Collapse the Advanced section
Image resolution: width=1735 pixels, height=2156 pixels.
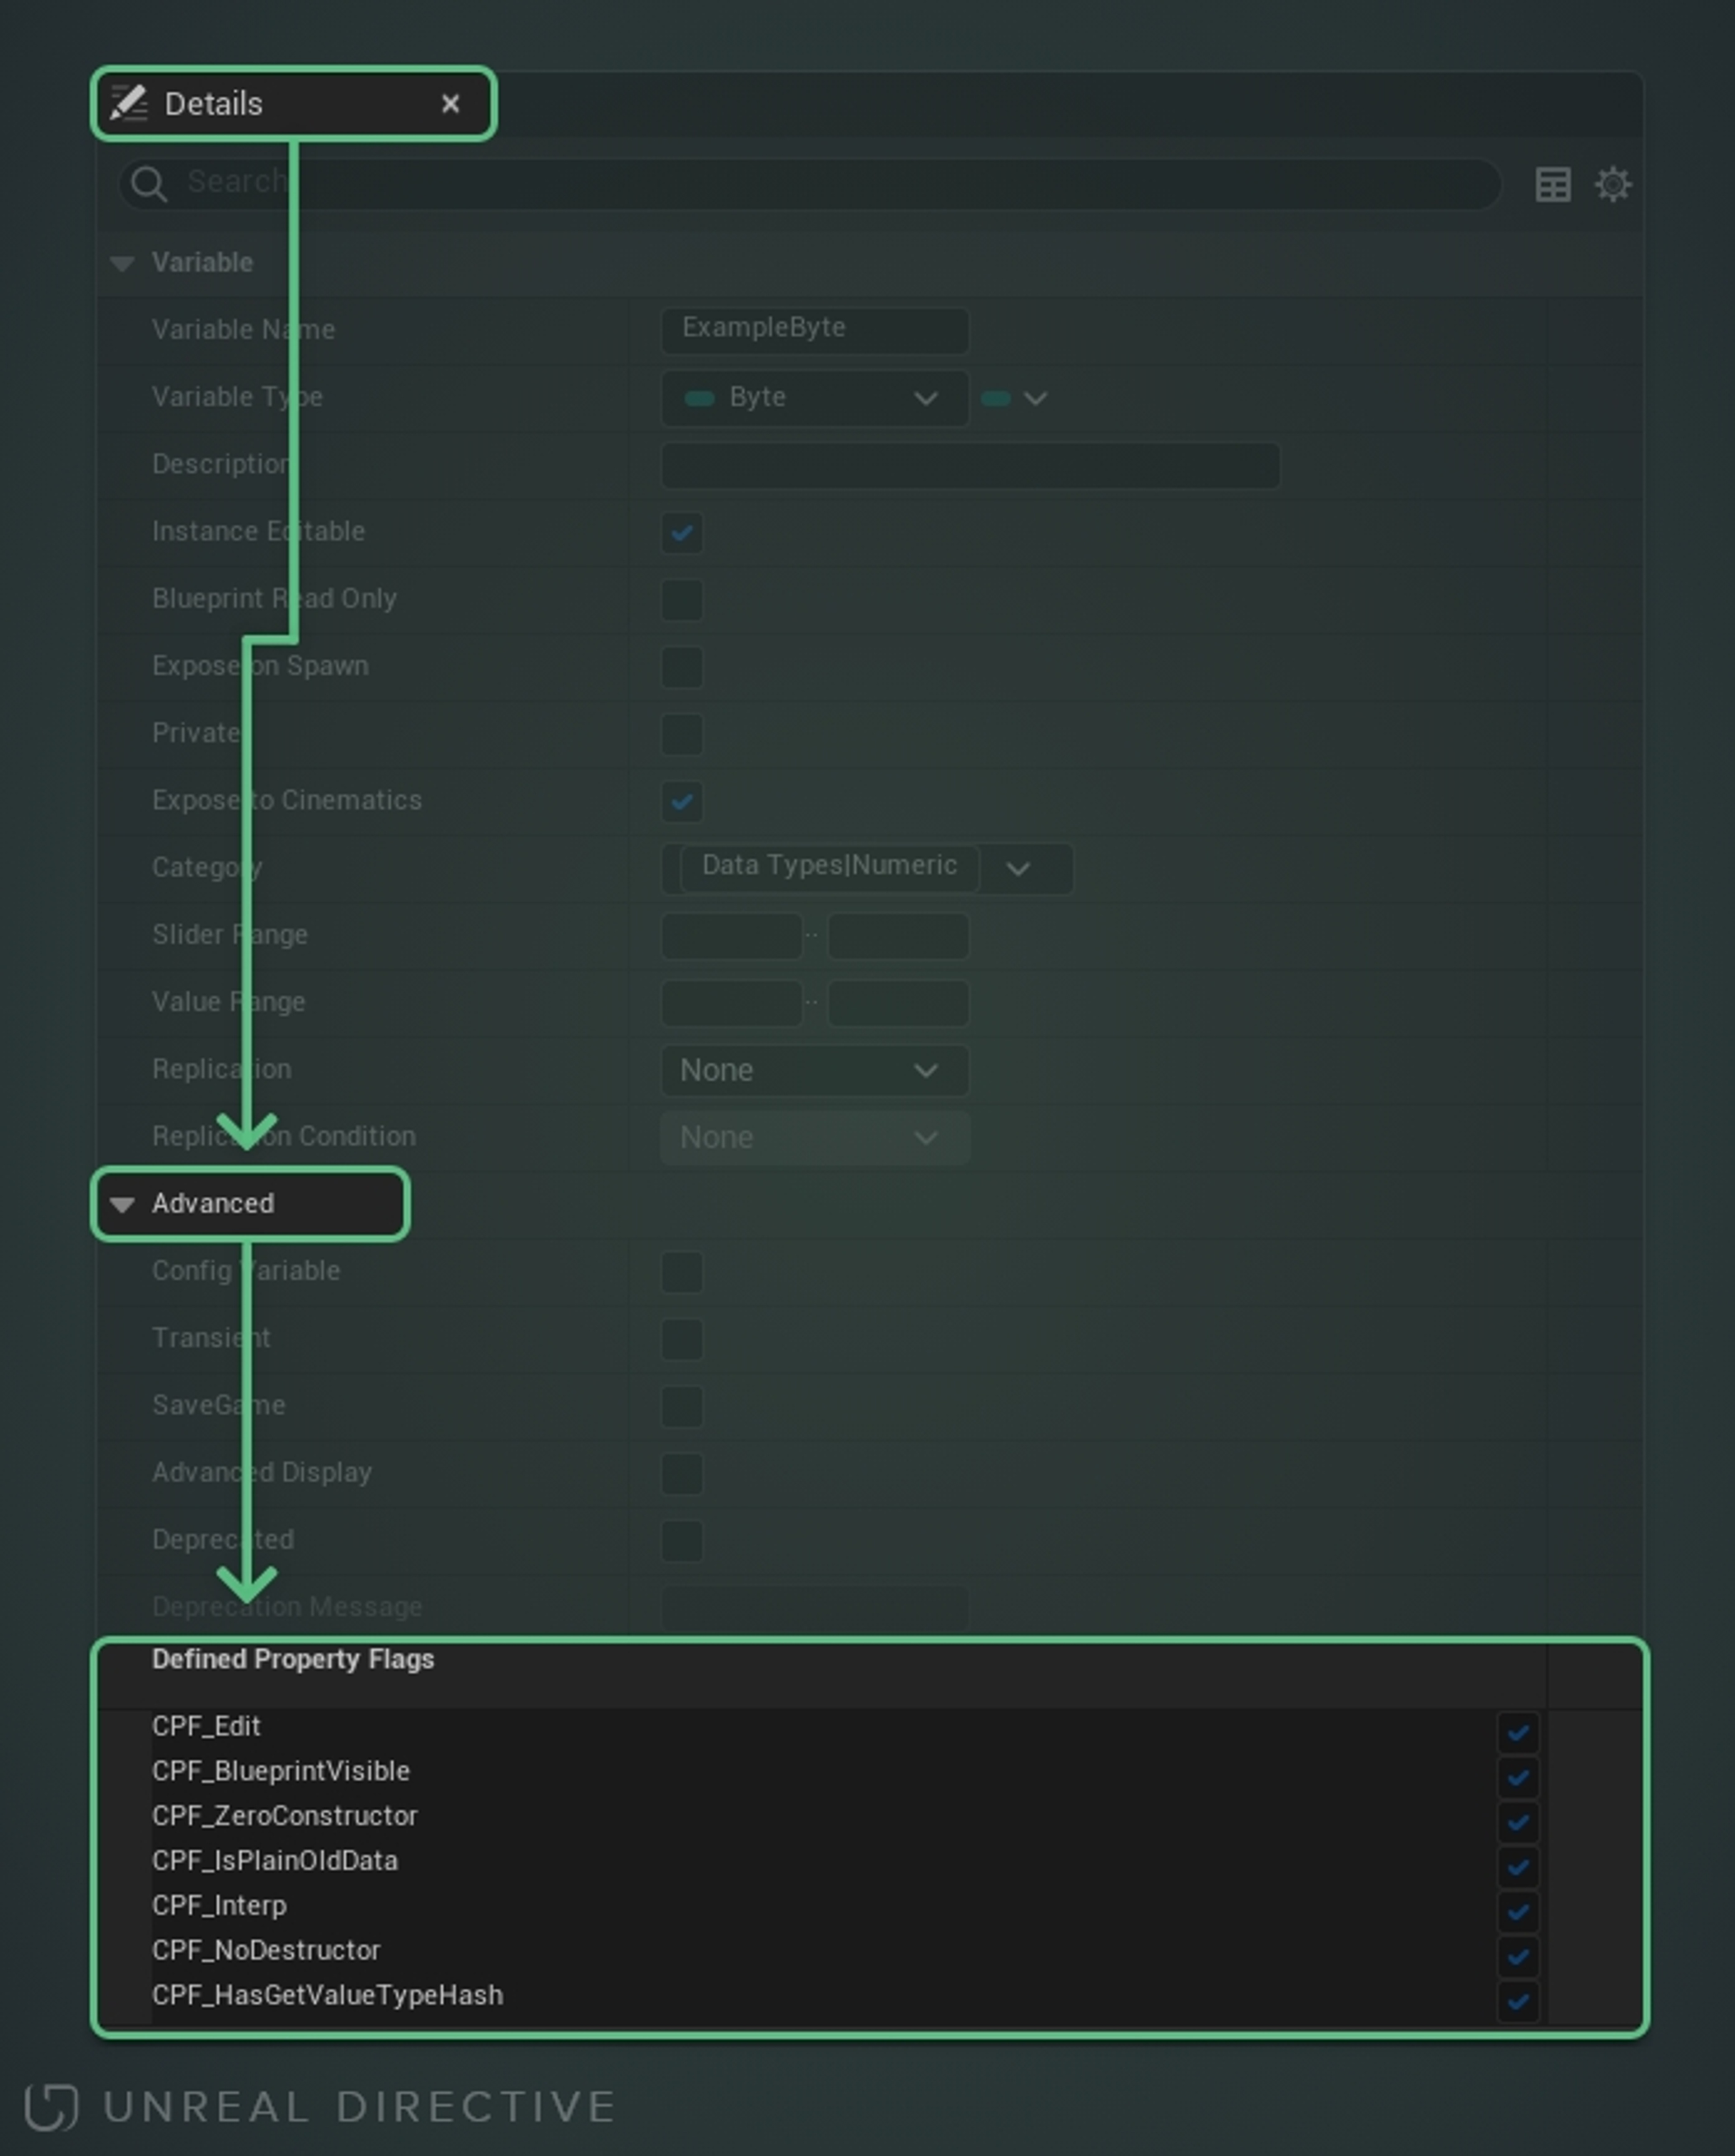point(122,1204)
